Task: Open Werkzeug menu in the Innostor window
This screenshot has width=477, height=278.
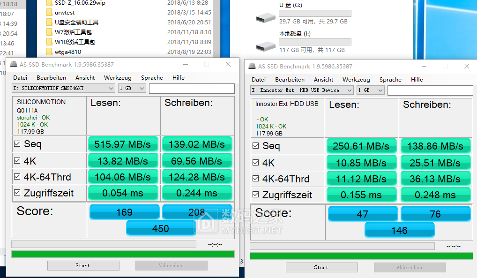Action: click(x=356, y=80)
